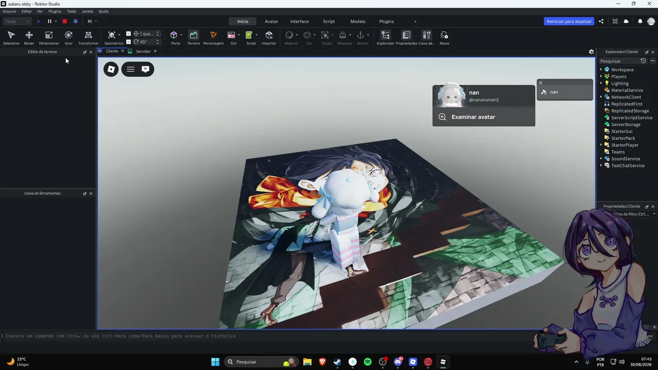
Task: Select the Selecionar tool
Action: pyautogui.click(x=11, y=38)
